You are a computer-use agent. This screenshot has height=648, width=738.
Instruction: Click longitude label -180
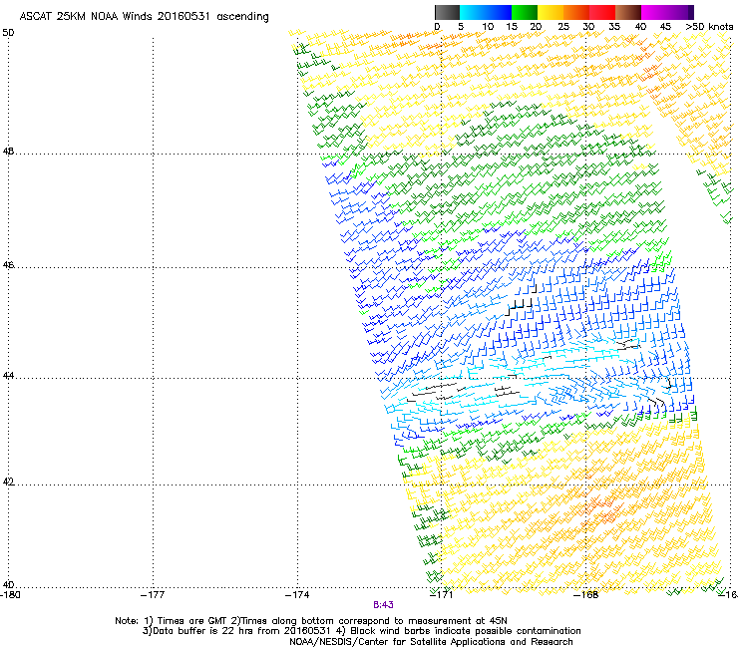(10, 594)
